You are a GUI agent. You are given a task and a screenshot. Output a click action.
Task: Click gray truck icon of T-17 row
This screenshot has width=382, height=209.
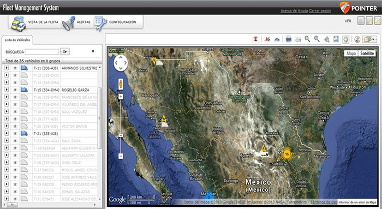point(24,104)
